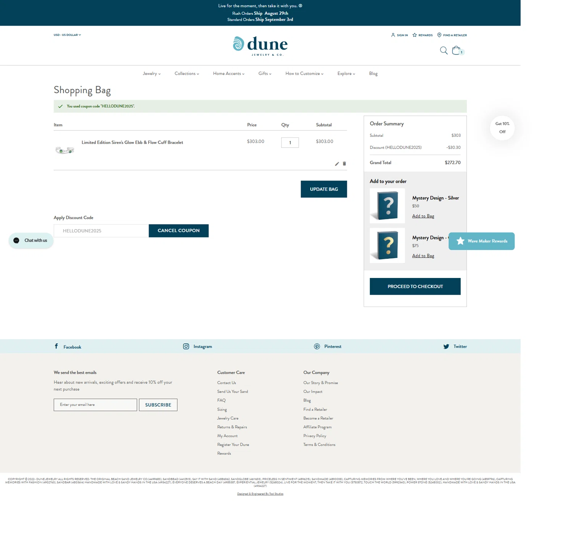The height and width of the screenshot is (554, 573).
Task: Click the Dune Jewelry logo
Action: (260, 46)
